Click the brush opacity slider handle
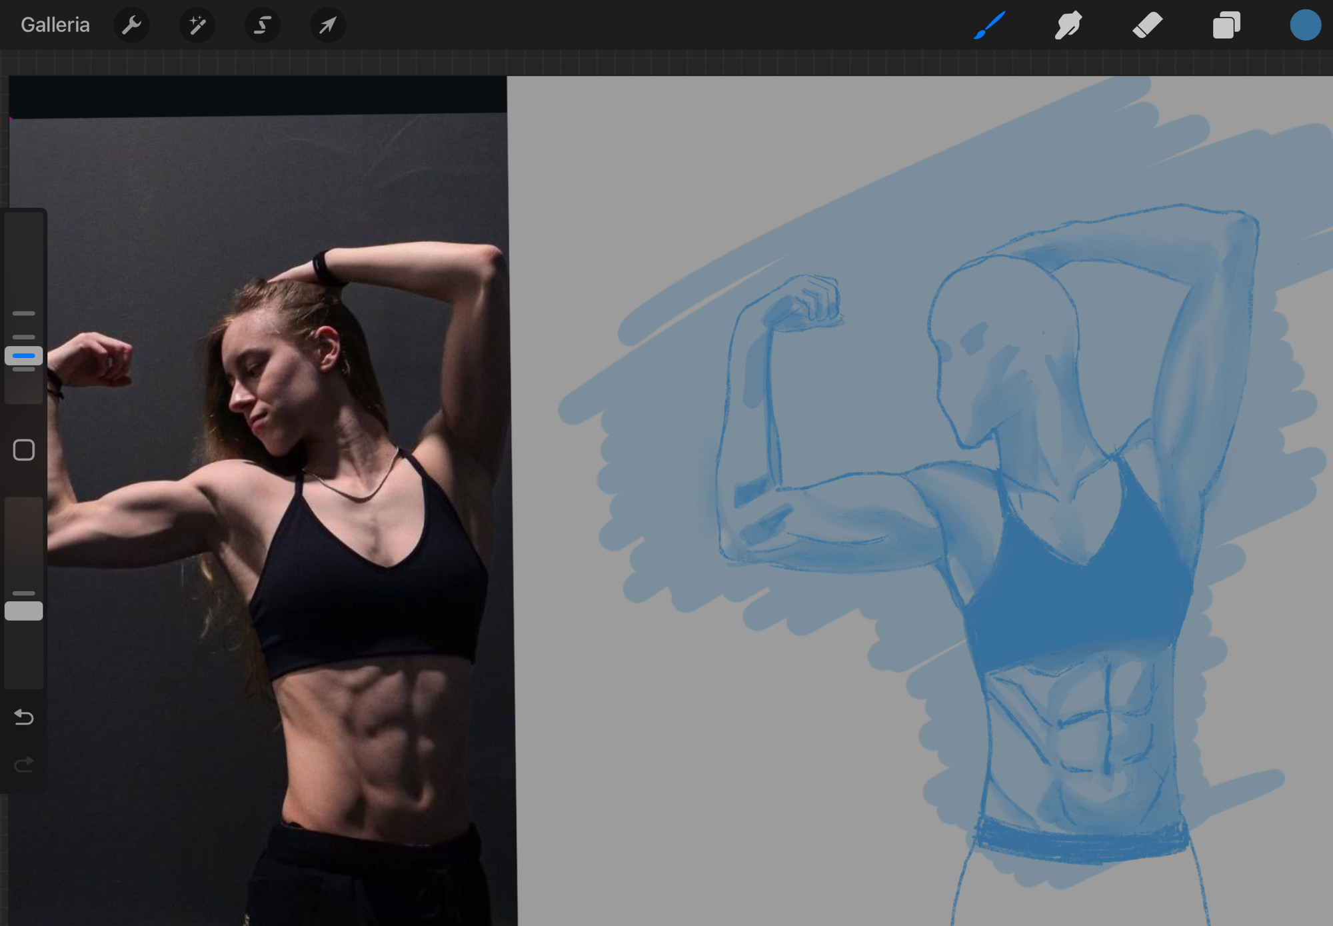This screenshot has height=926, width=1333. [x=24, y=611]
